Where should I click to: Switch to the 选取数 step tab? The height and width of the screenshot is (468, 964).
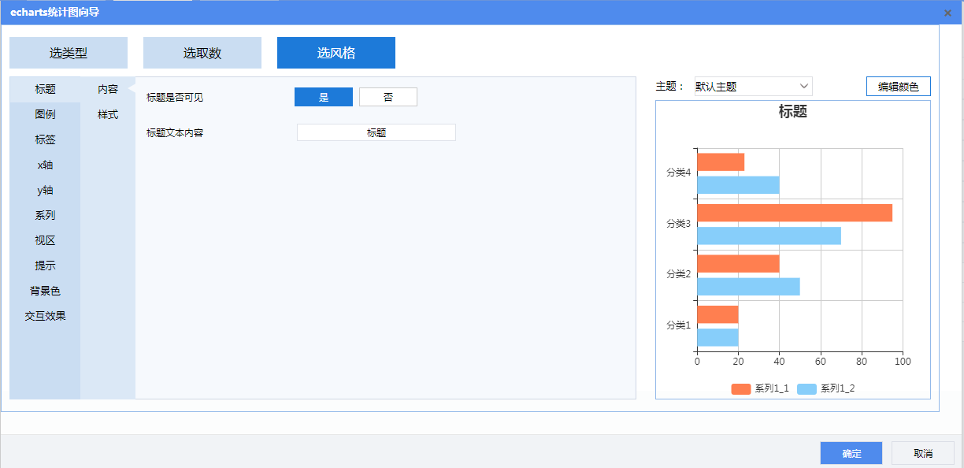202,53
